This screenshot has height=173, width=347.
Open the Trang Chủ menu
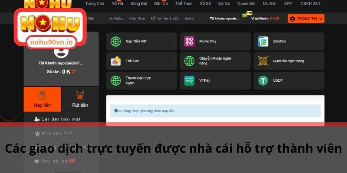[95, 3]
